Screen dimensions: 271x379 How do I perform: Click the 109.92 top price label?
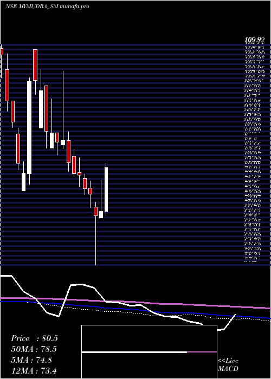pyautogui.click(x=255, y=40)
